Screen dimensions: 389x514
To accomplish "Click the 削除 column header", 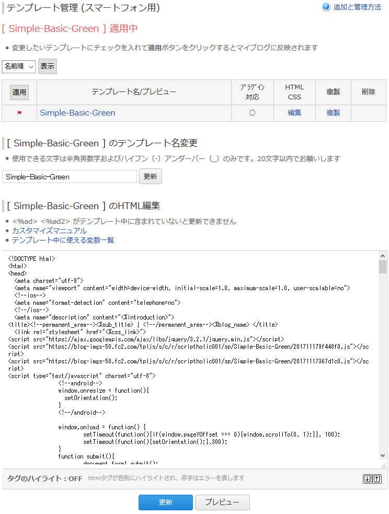I will 369,92.
